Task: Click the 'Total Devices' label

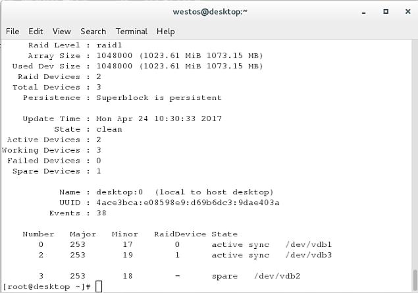Action: pyautogui.click(x=46, y=87)
